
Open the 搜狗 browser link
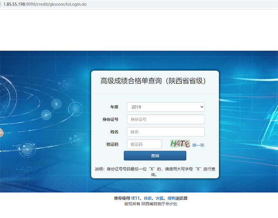coord(171,198)
